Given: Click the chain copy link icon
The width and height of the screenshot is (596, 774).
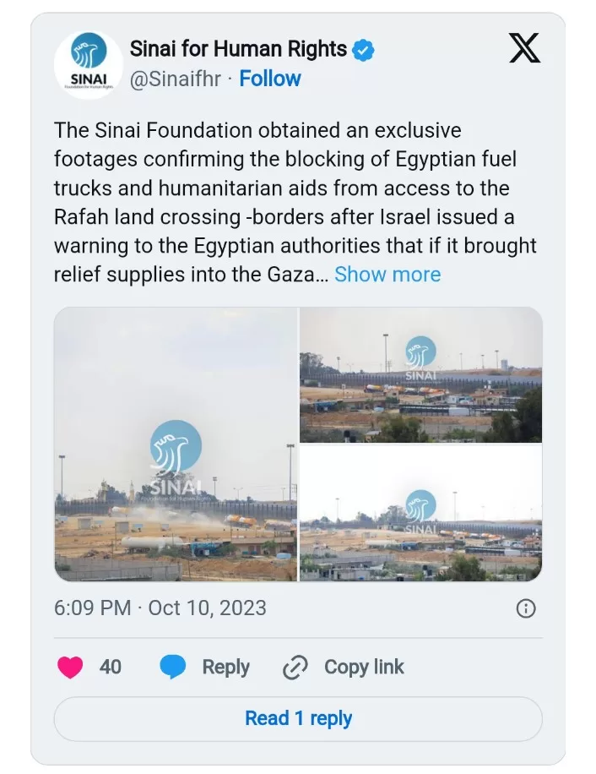Looking at the screenshot, I should [x=295, y=668].
